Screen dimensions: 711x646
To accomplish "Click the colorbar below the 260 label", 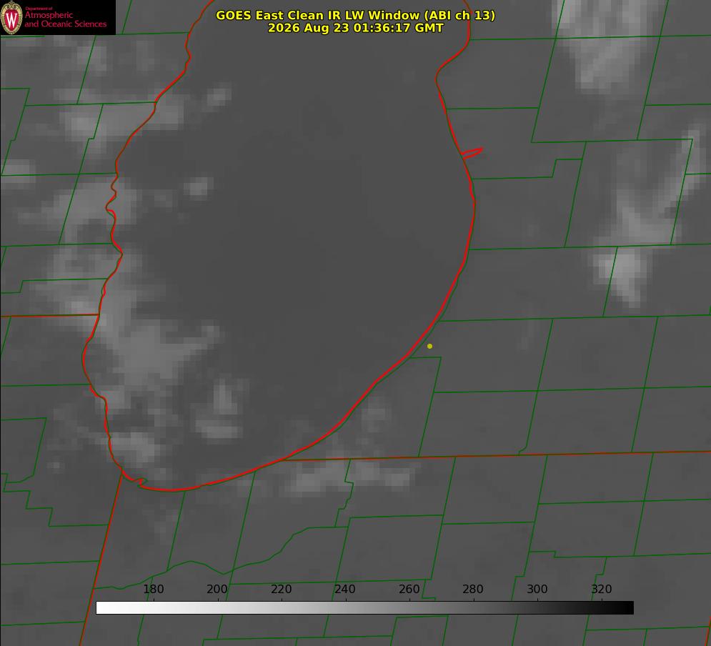I will [x=409, y=608].
